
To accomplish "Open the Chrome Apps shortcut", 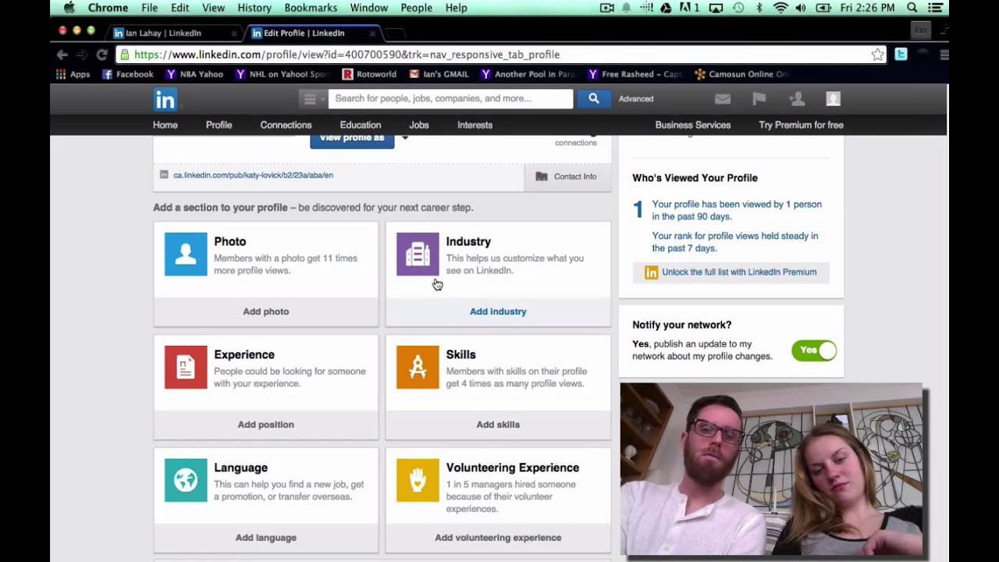I will (73, 74).
